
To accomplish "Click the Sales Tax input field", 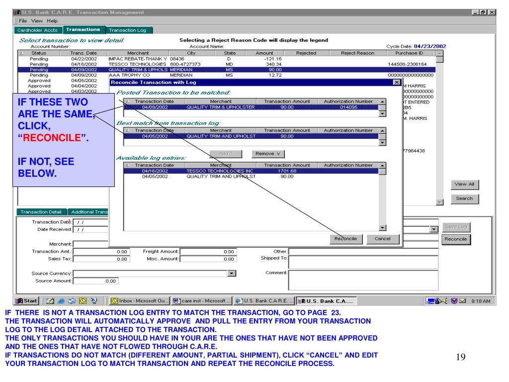I will click(101, 259).
